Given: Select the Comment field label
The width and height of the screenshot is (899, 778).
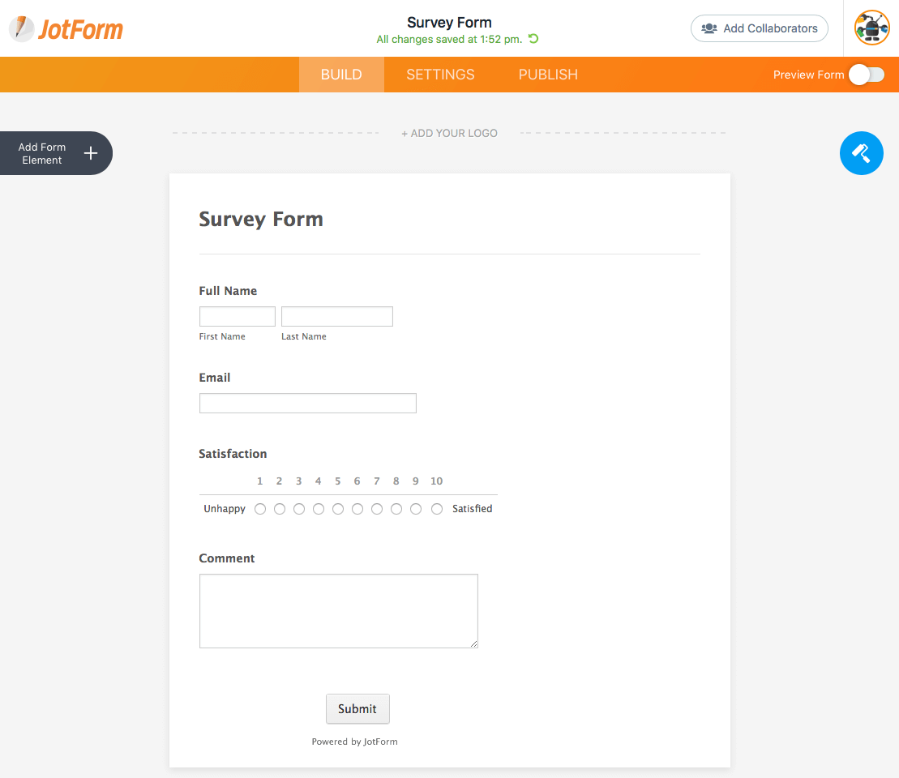Looking at the screenshot, I should click(x=226, y=558).
